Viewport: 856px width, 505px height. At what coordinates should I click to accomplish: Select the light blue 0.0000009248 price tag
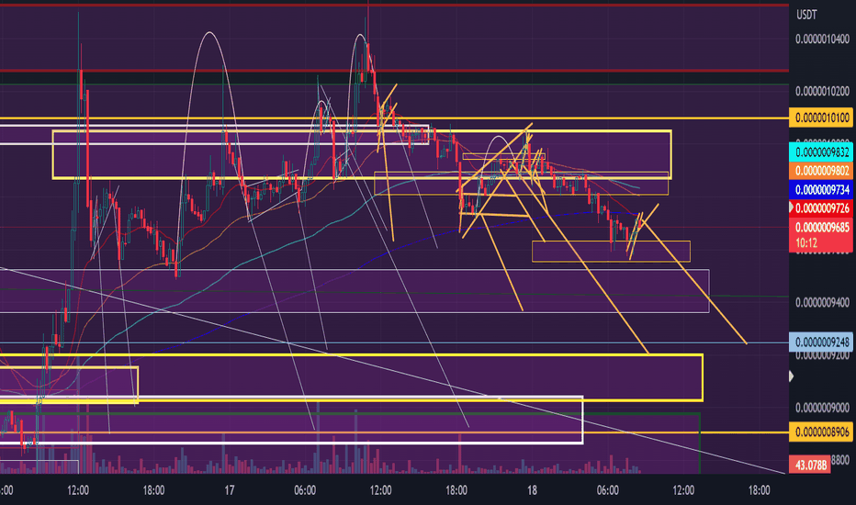pyautogui.click(x=821, y=342)
